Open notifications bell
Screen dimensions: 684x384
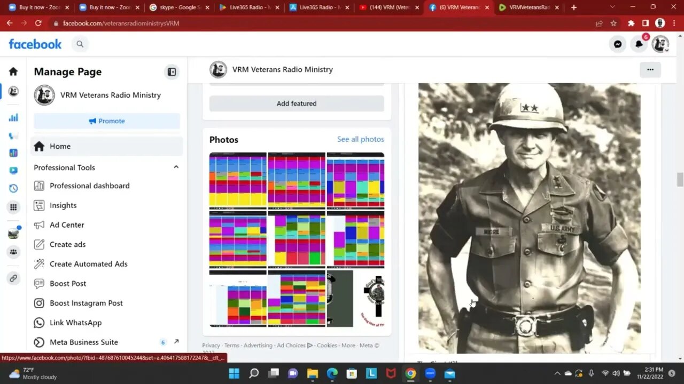point(639,44)
